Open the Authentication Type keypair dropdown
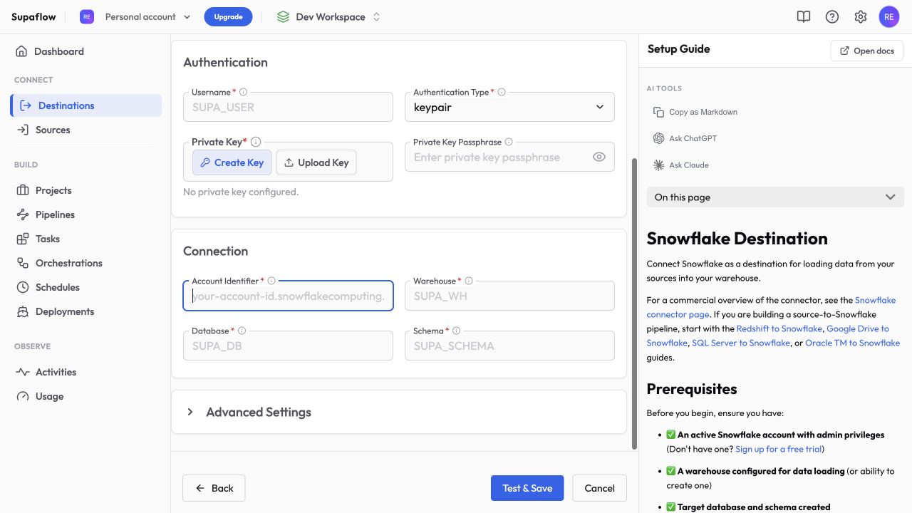 (x=509, y=107)
